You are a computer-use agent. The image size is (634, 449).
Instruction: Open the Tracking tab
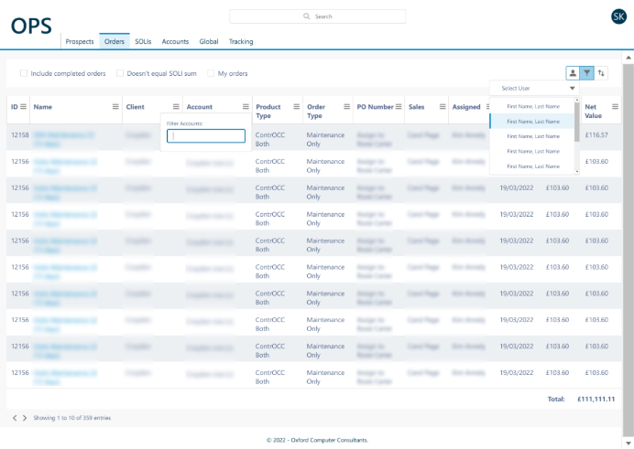(241, 41)
